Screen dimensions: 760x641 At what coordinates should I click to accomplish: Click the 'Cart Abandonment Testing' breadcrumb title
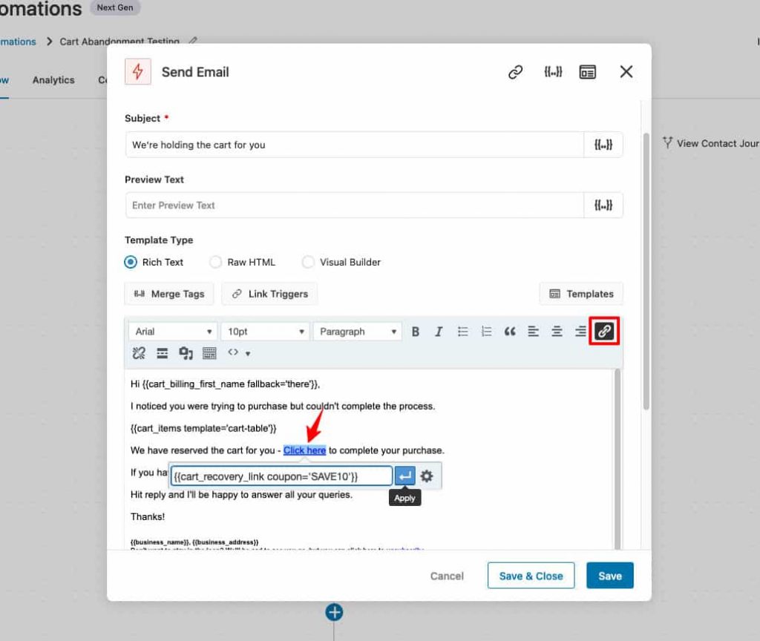point(119,42)
